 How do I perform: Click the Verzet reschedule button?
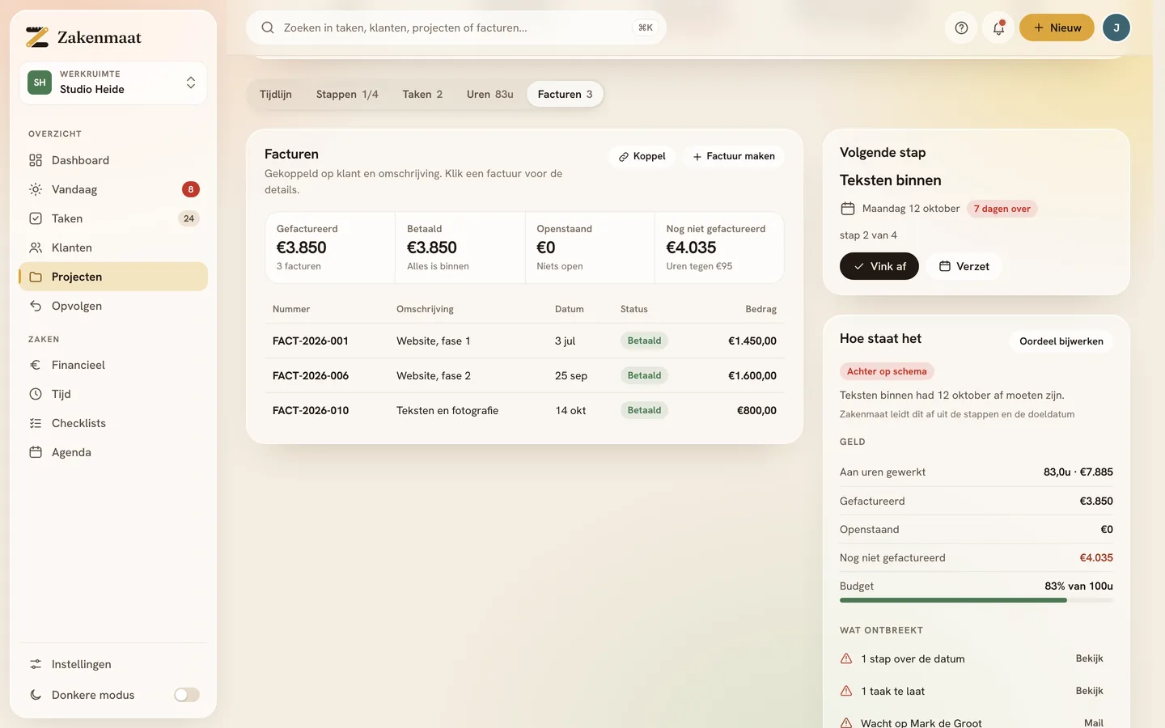[964, 266]
